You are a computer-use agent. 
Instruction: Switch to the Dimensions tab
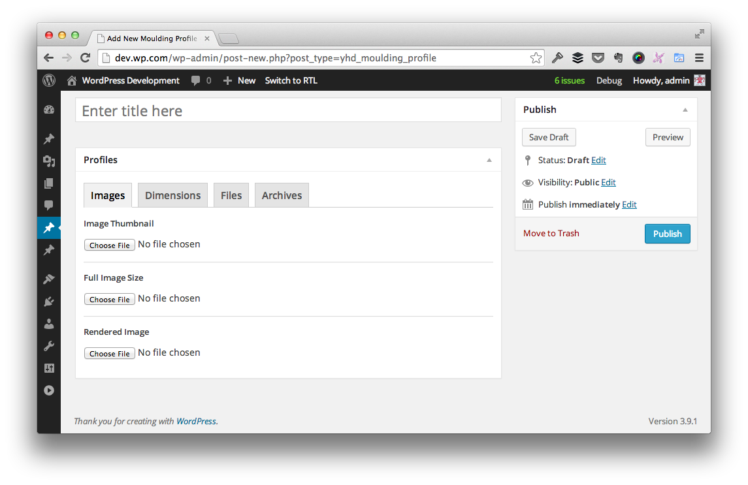click(172, 195)
